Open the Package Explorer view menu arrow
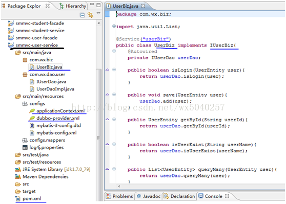 point(98,13)
